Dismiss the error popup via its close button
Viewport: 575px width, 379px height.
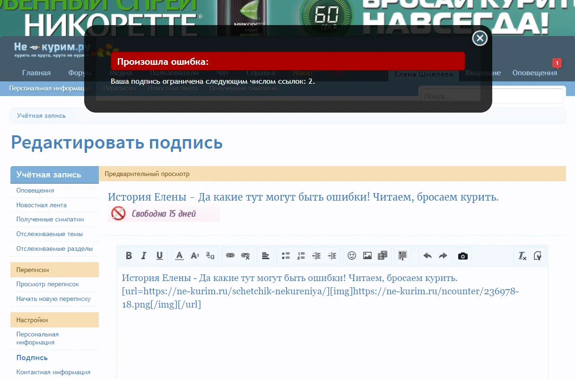[479, 38]
